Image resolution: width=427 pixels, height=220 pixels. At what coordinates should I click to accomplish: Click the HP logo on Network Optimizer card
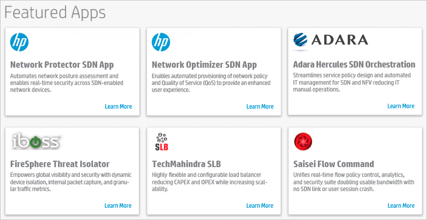click(x=161, y=42)
